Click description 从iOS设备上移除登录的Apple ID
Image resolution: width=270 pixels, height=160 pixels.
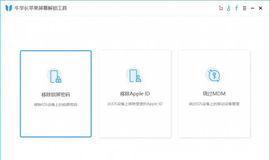tap(135, 104)
